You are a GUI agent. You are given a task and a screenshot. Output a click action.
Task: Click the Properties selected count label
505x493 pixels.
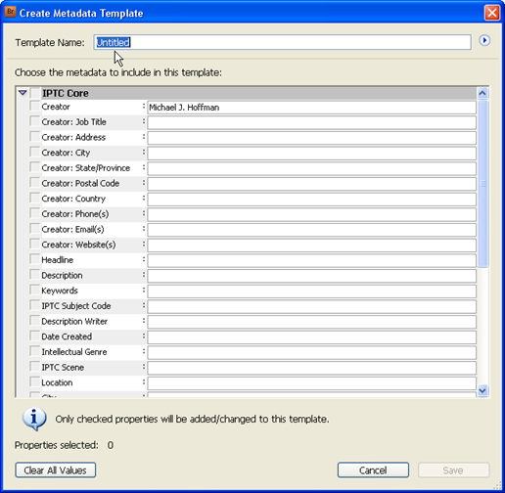64,445
